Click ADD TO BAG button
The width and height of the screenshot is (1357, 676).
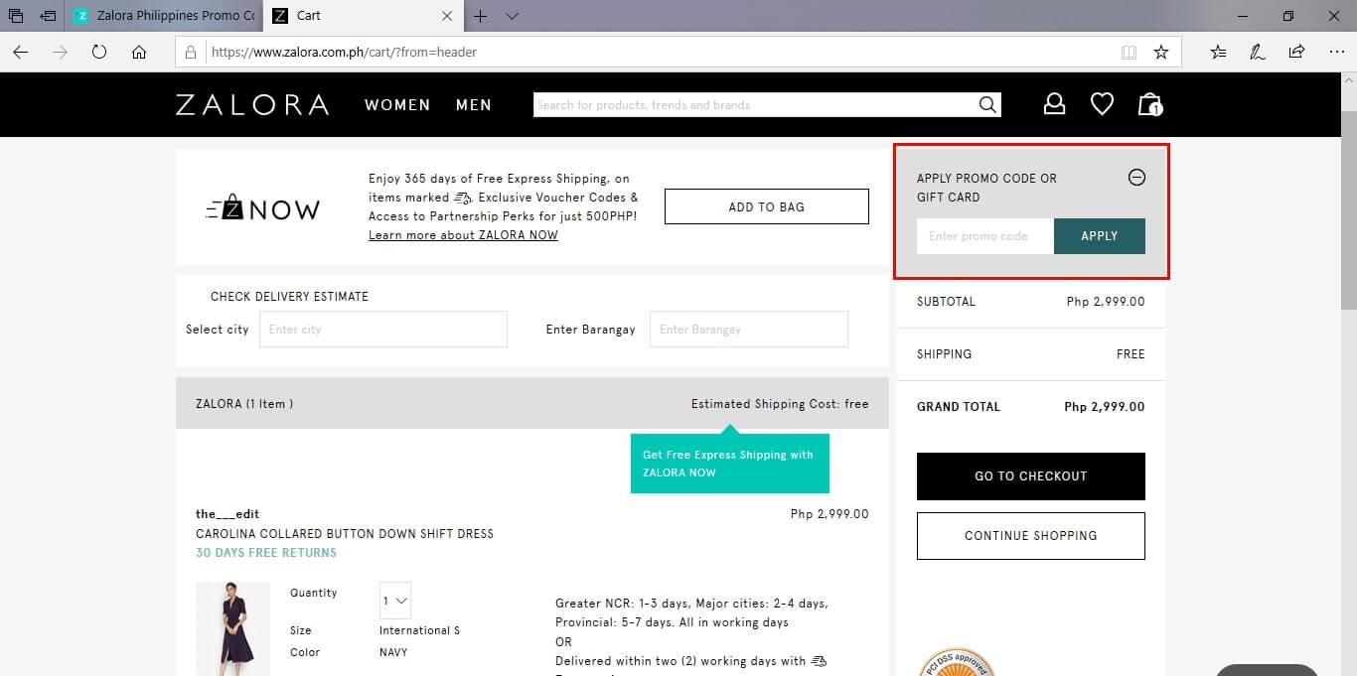(x=766, y=206)
